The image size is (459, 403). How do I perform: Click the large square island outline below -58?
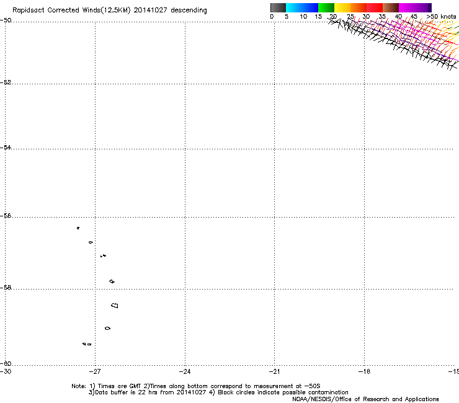pyautogui.click(x=115, y=305)
